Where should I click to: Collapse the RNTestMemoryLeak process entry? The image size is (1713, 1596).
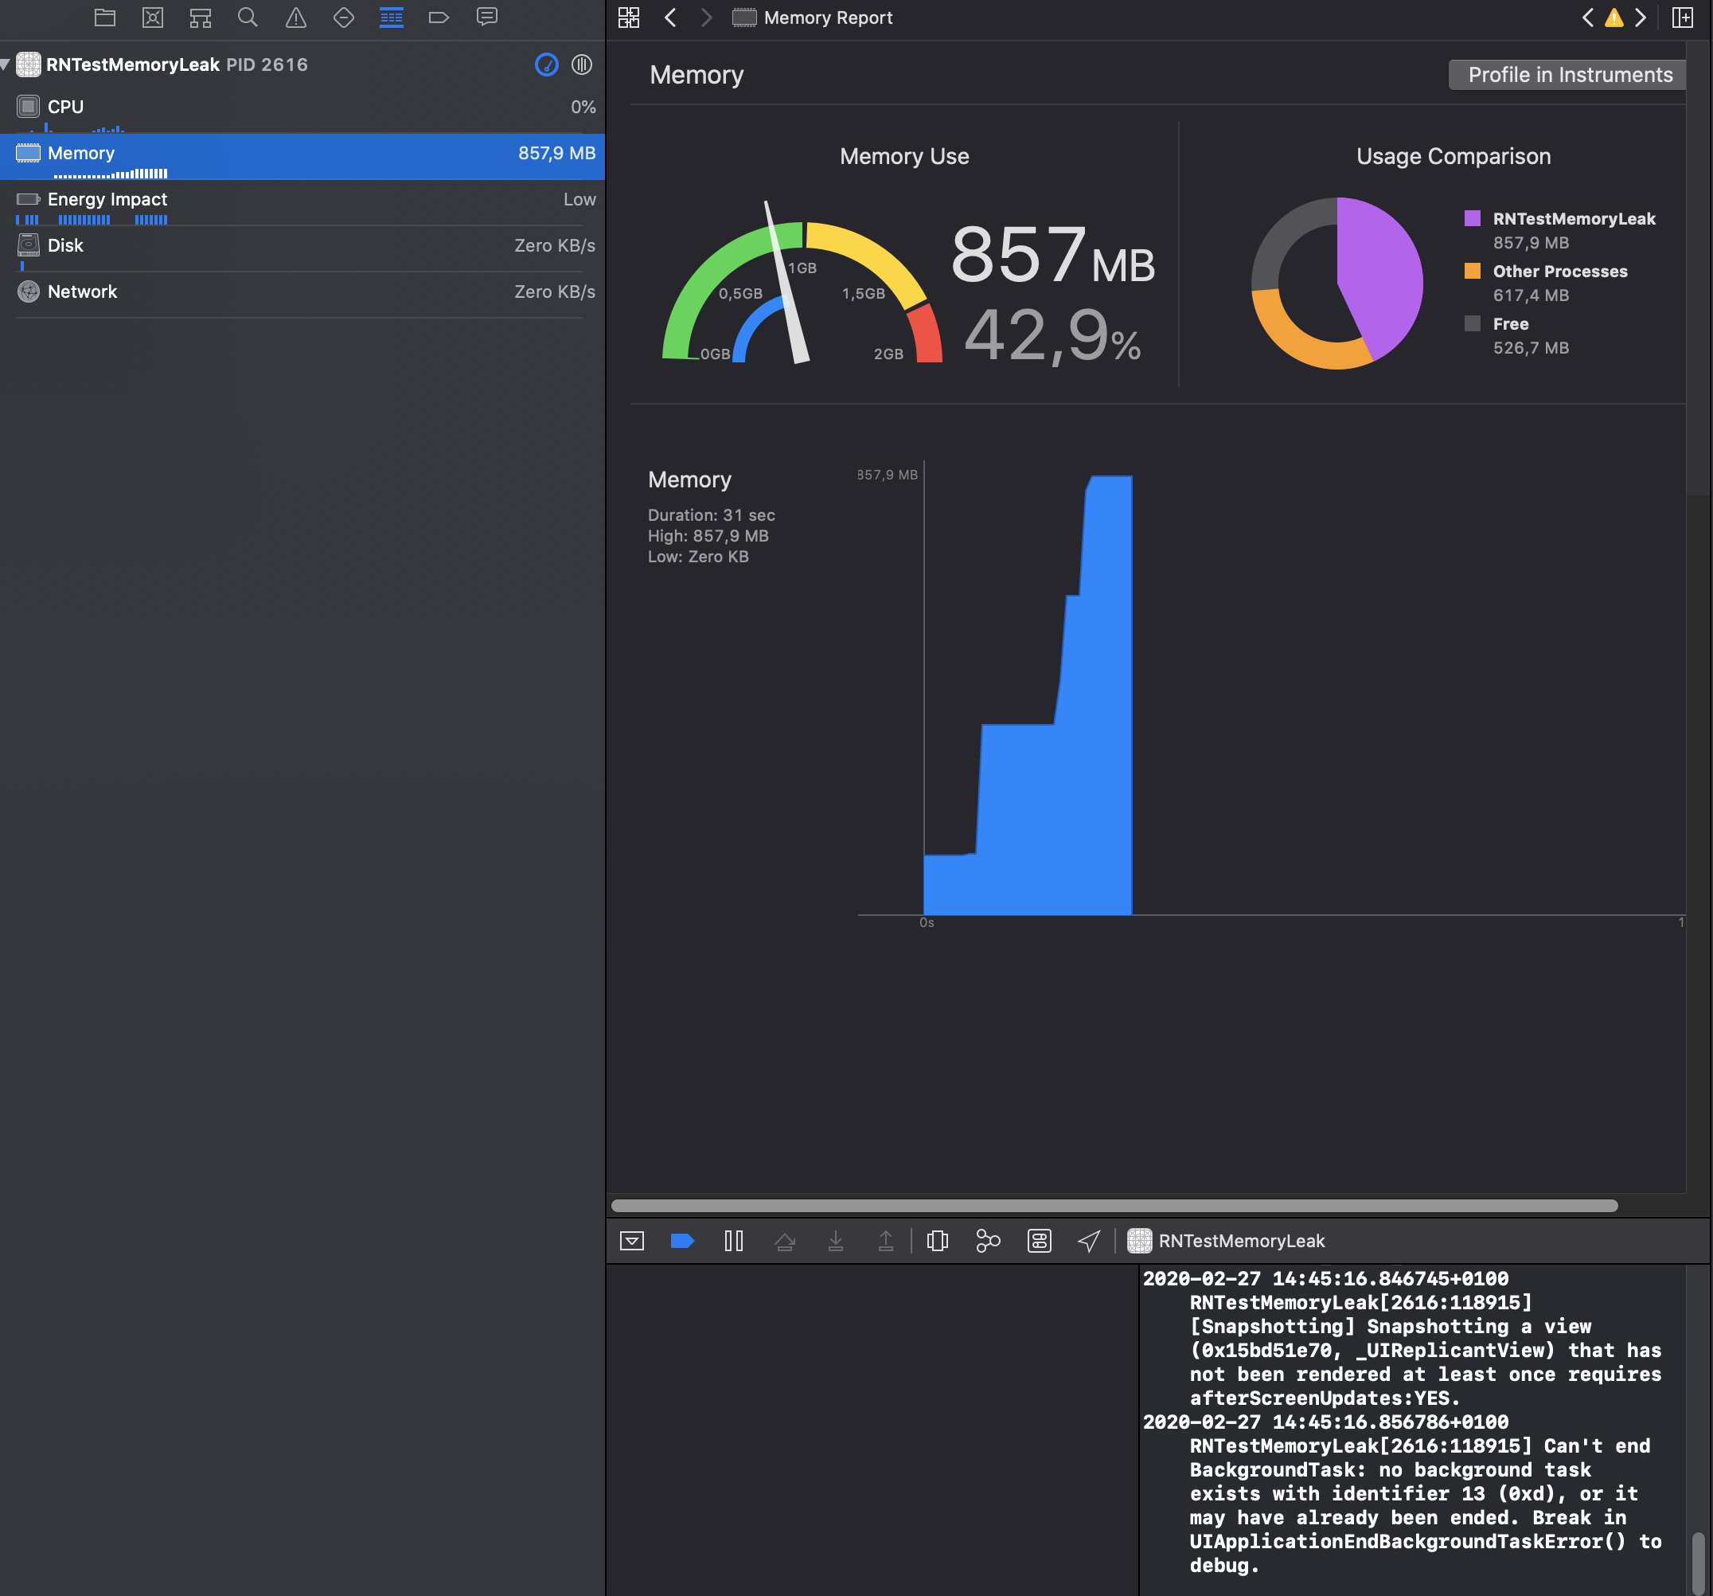click(x=5, y=64)
